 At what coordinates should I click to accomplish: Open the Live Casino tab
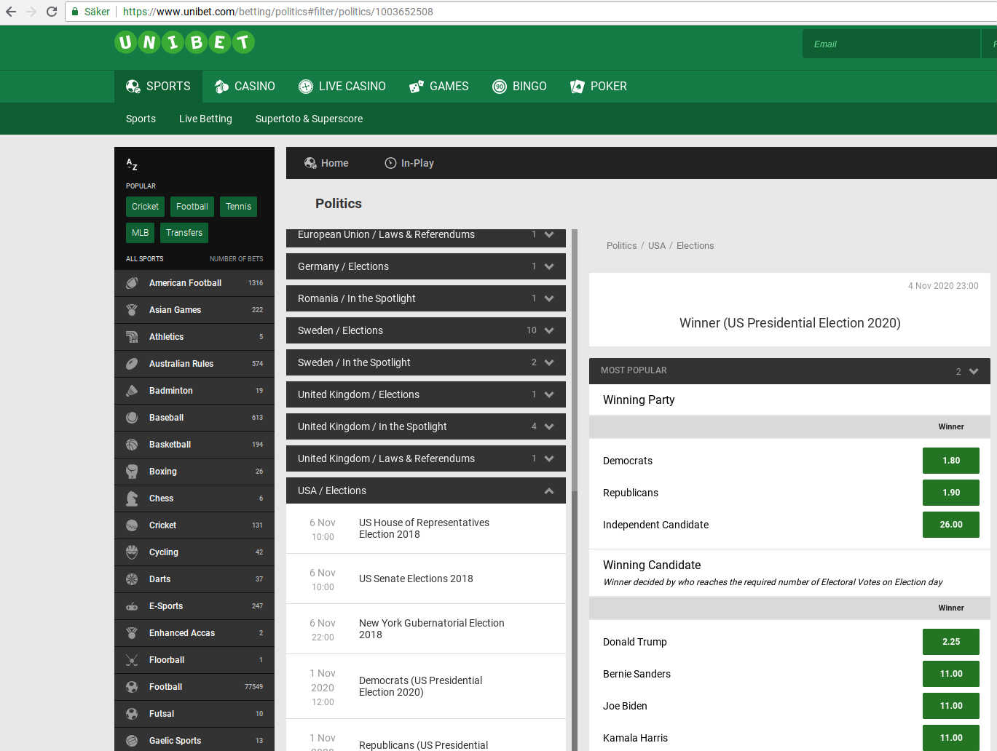(342, 87)
